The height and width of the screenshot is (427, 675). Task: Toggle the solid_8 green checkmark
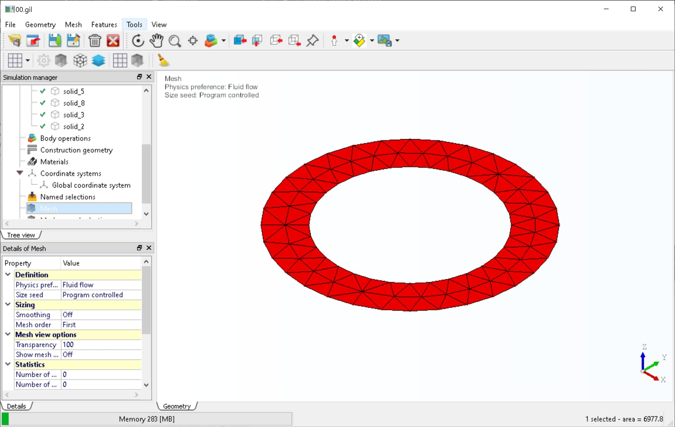pyautogui.click(x=43, y=103)
